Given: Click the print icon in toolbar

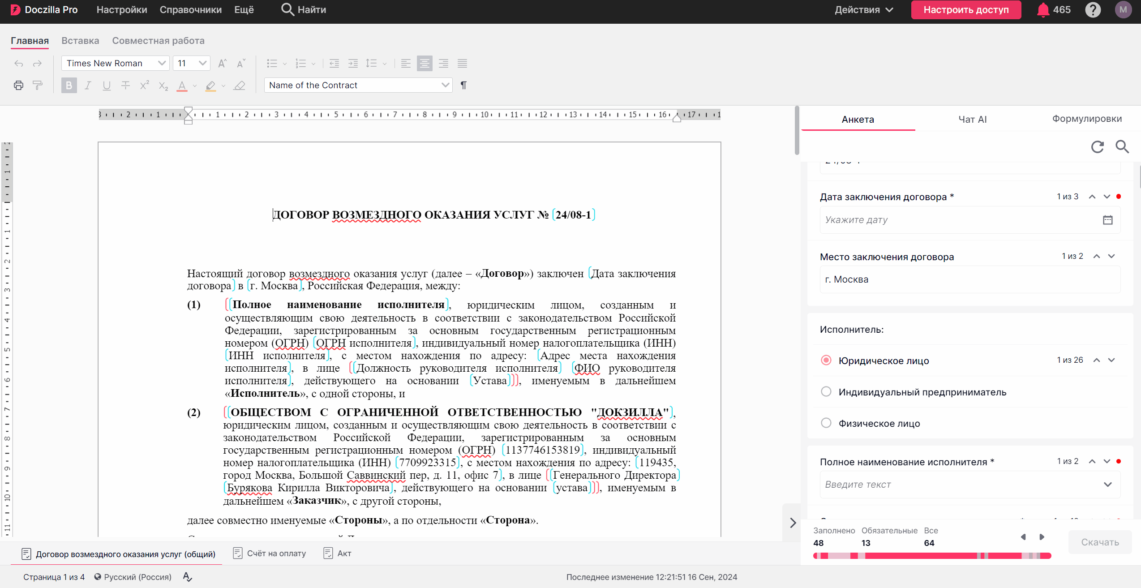Looking at the screenshot, I should point(18,85).
